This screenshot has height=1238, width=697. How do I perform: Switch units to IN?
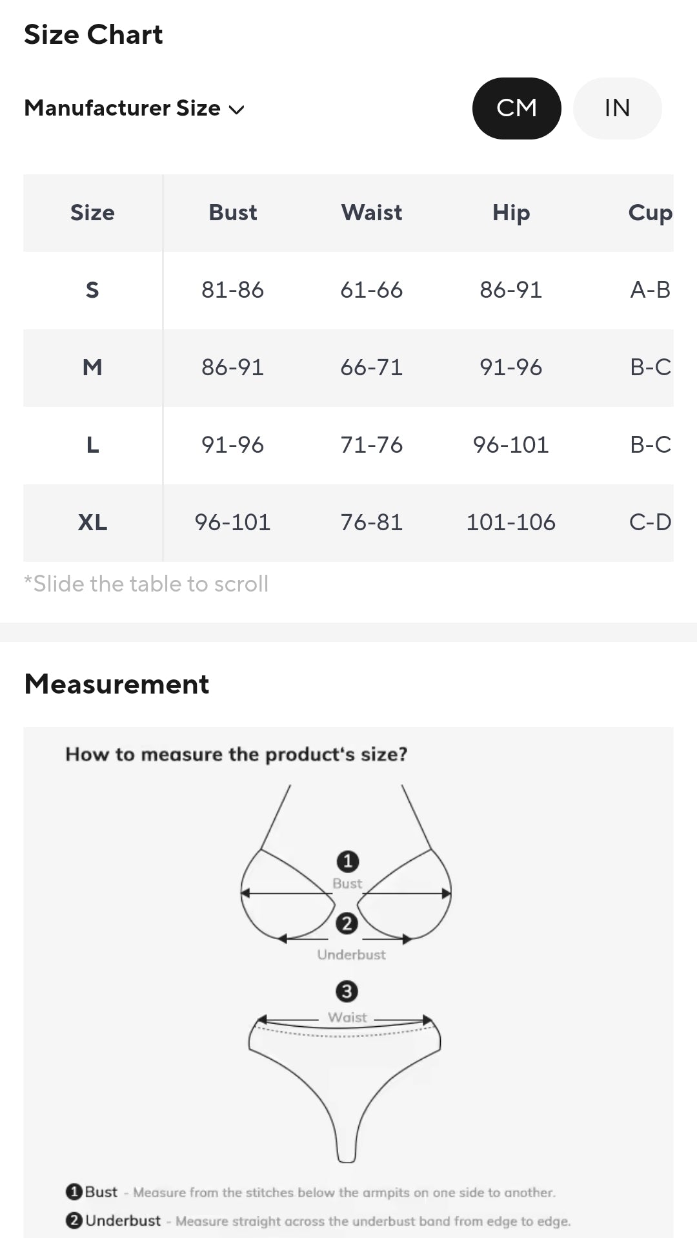(617, 108)
